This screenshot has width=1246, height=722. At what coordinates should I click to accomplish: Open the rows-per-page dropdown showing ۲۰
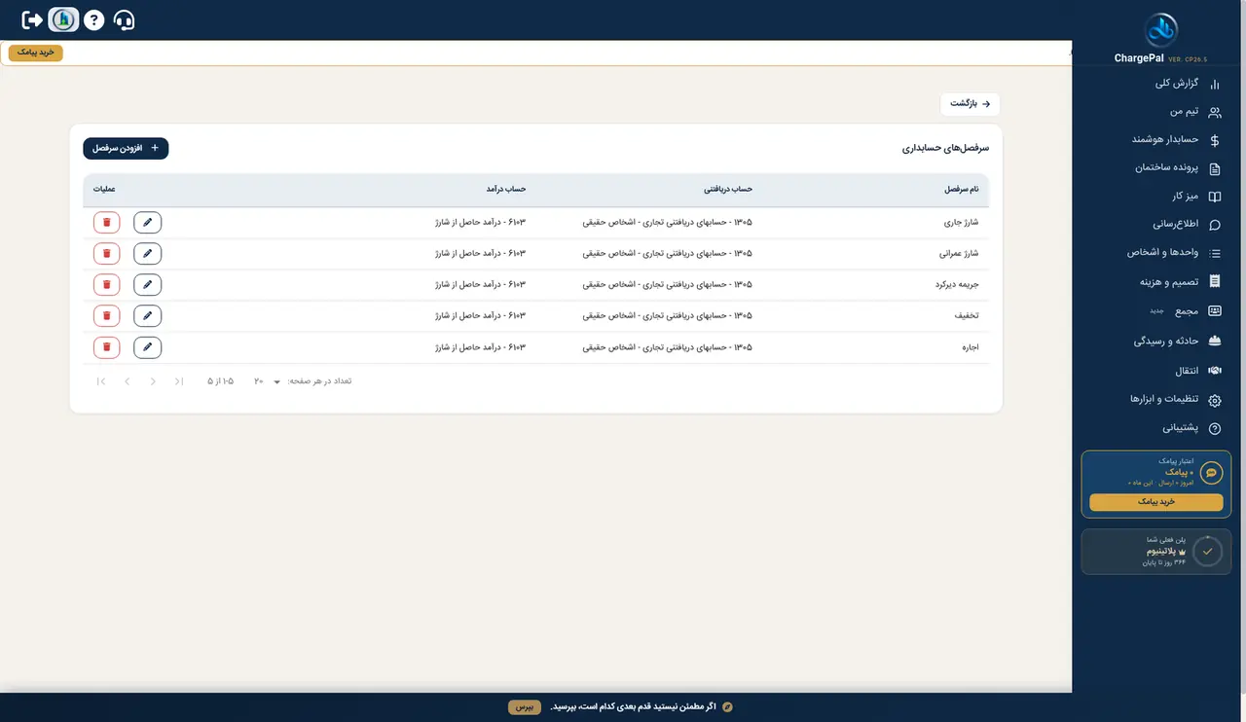tap(268, 381)
